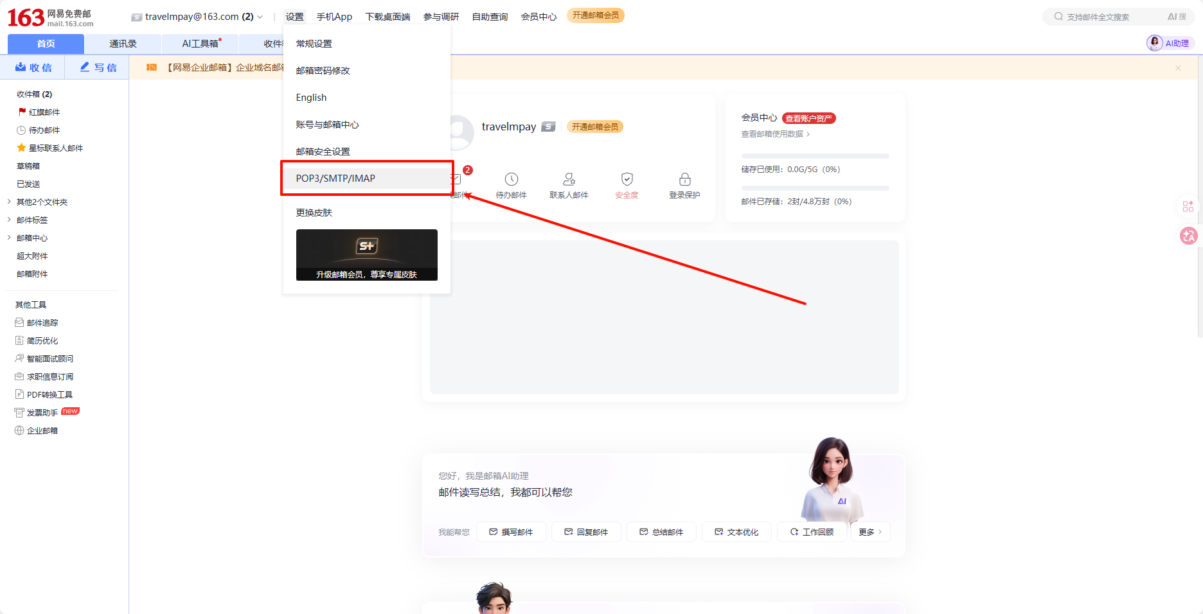This screenshot has width=1203, height=614.
Task: Expand the mail tags tree item
Action: point(9,220)
